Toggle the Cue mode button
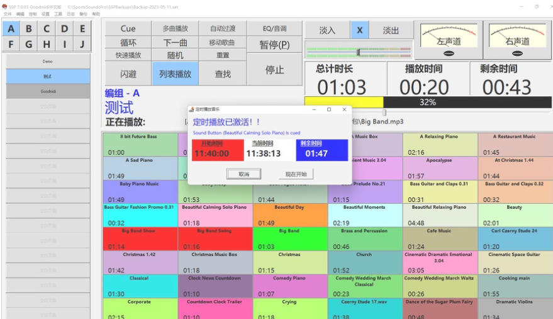 128,28
